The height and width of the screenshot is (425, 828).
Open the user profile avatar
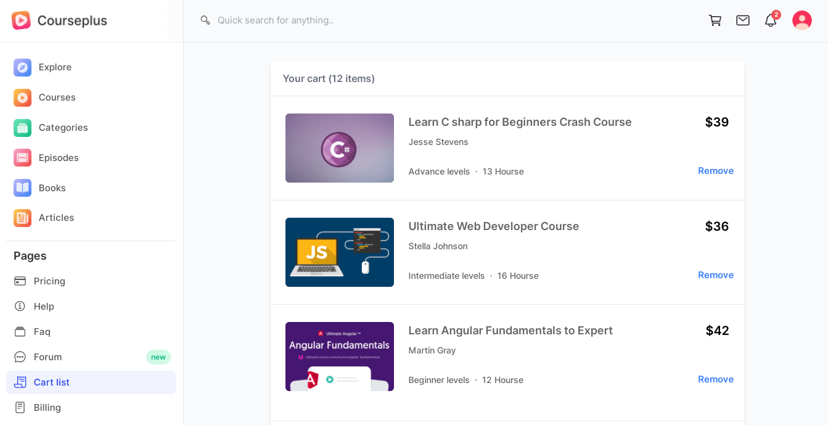coord(802,20)
